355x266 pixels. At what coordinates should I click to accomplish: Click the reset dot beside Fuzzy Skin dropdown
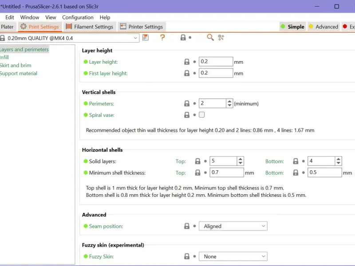tap(194, 256)
